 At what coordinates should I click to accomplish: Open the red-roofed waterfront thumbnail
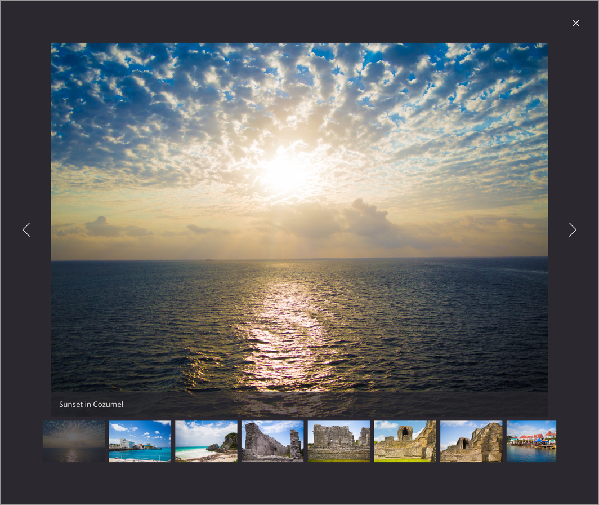pyautogui.click(x=531, y=441)
